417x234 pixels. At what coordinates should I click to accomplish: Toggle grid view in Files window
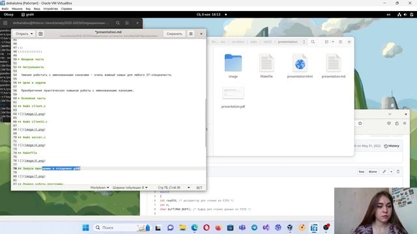click(x=326, y=42)
